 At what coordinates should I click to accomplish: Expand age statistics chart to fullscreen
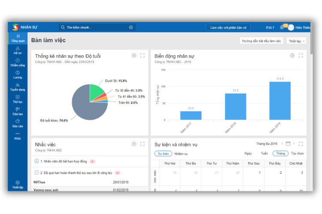pyautogui.click(x=143, y=56)
